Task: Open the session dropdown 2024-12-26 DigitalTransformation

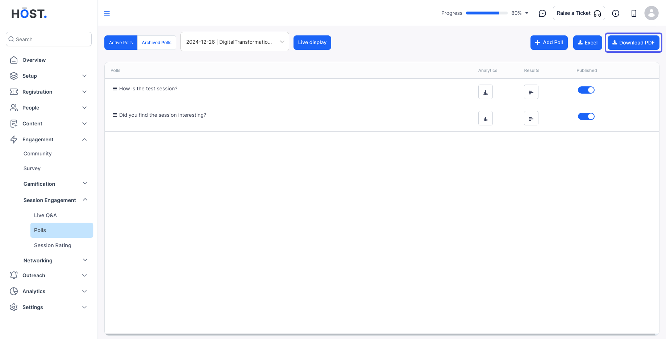Action: 235,42
